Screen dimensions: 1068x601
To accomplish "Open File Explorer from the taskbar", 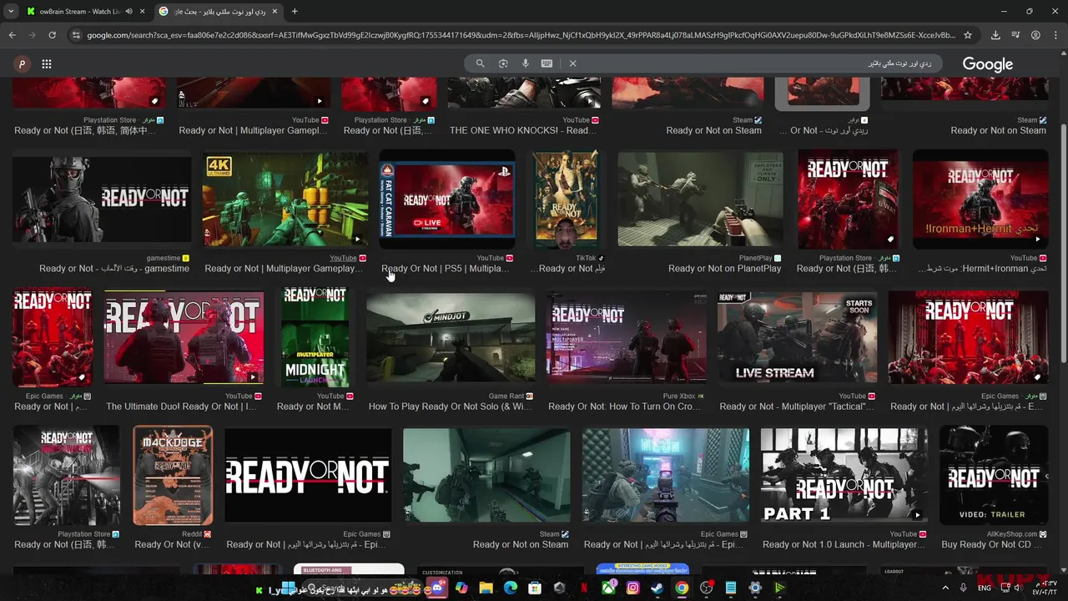I will [x=486, y=588].
